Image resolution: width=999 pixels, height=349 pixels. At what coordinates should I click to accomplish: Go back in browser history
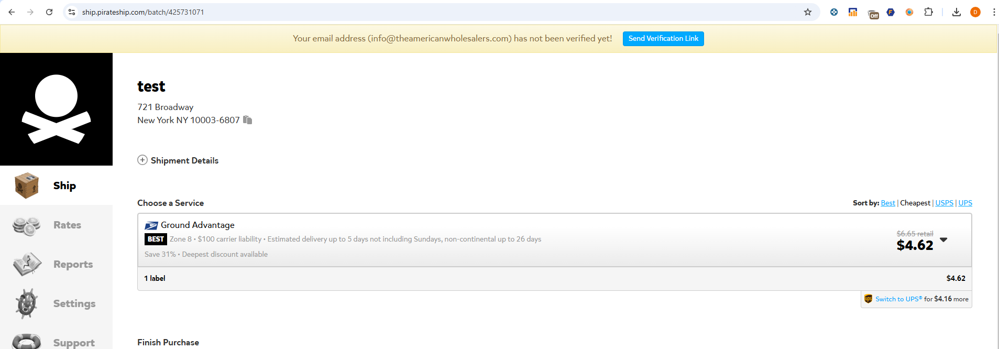(x=12, y=12)
